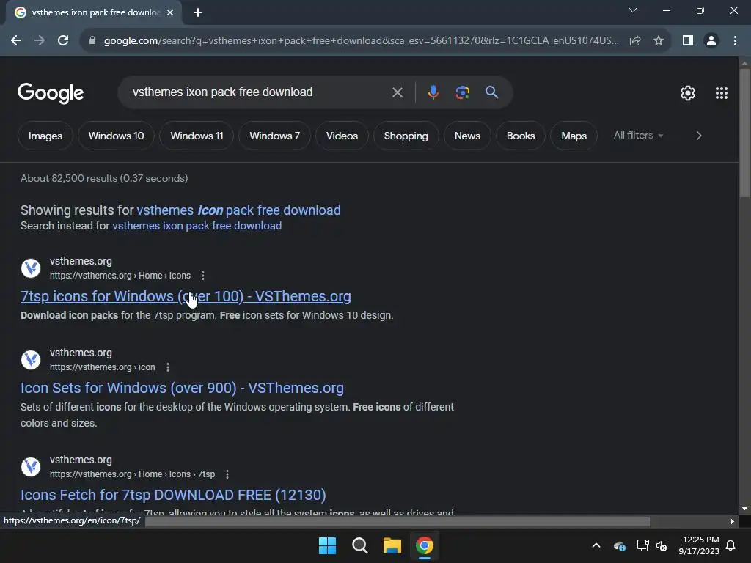Image resolution: width=751 pixels, height=563 pixels.
Task: Submit search with magnifier icon
Action: pyautogui.click(x=492, y=92)
